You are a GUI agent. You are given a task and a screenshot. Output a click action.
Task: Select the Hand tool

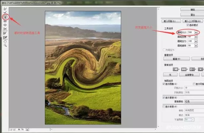5,42
